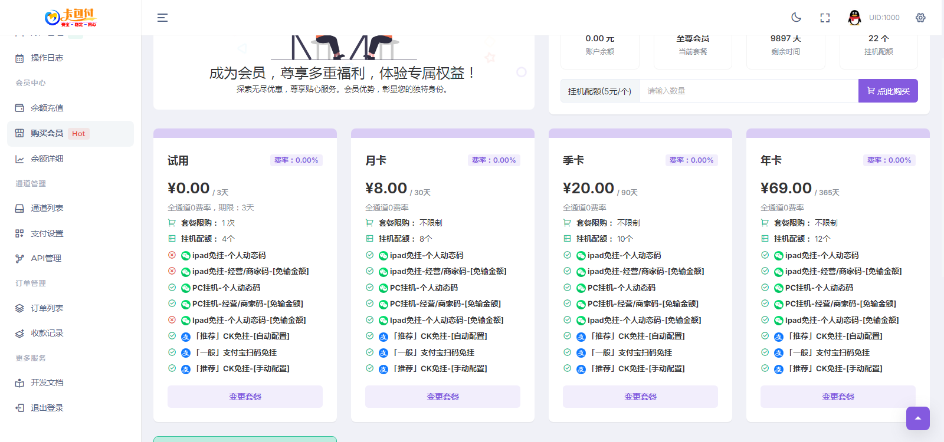Click 变更套餐 under the 月卡 plan

pyautogui.click(x=442, y=397)
